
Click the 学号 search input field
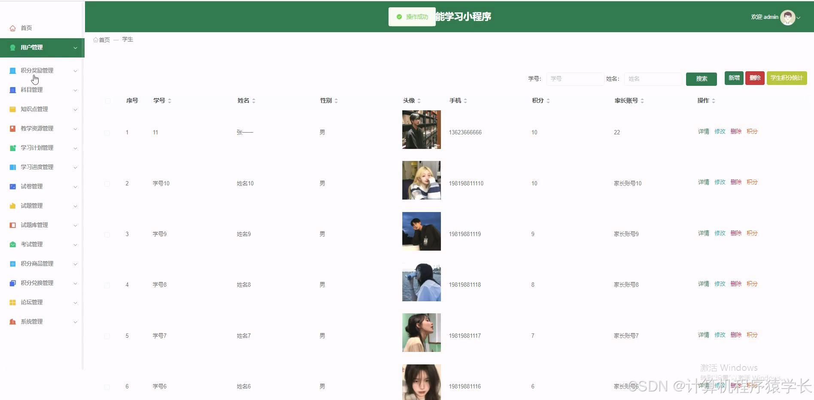[575, 79]
